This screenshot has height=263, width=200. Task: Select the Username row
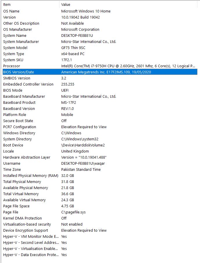point(100,164)
